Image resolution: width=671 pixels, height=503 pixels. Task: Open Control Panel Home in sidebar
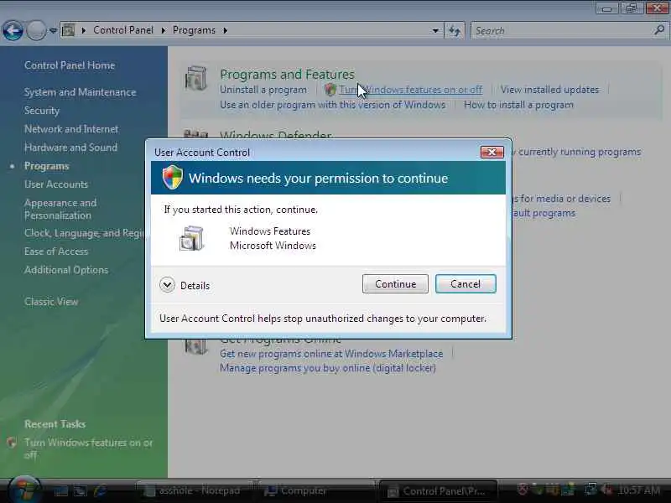70,65
